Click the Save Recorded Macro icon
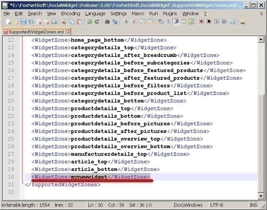The width and height of the screenshot is (267, 210). (232, 22)
